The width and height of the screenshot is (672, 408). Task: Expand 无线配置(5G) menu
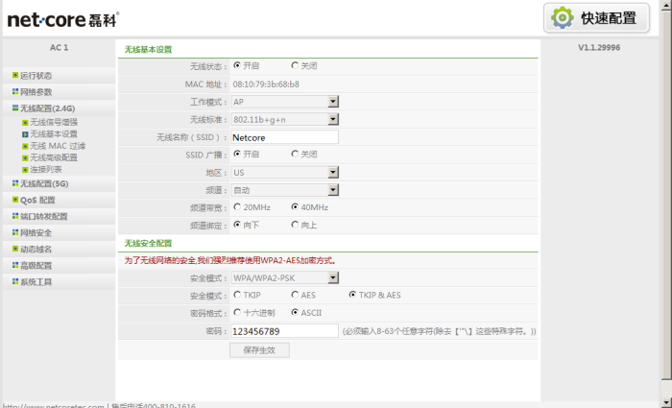click(44, 184)
